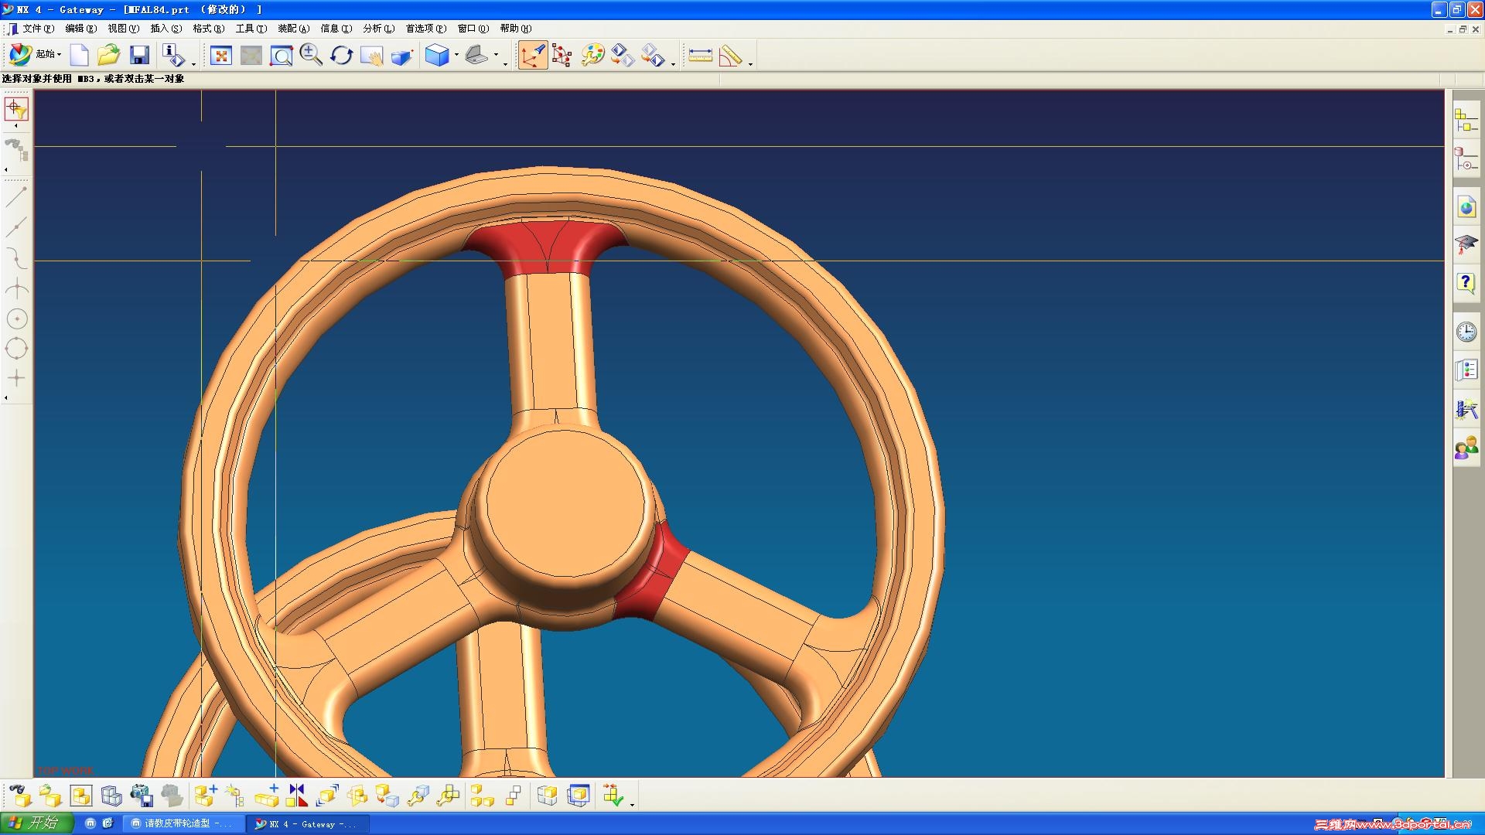Open the Part Navigator side tab

pyautogui.click(x=1466, y=159)
